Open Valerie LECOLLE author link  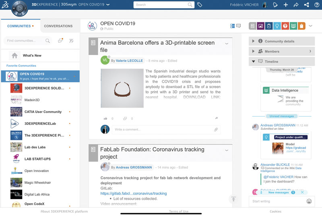(129, 60)
